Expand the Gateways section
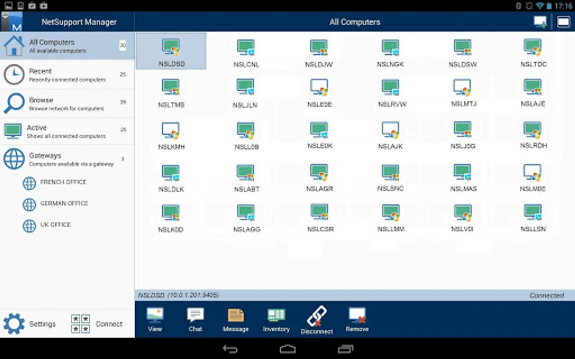Viewport: 575px width, 359px height. [67, 159]
